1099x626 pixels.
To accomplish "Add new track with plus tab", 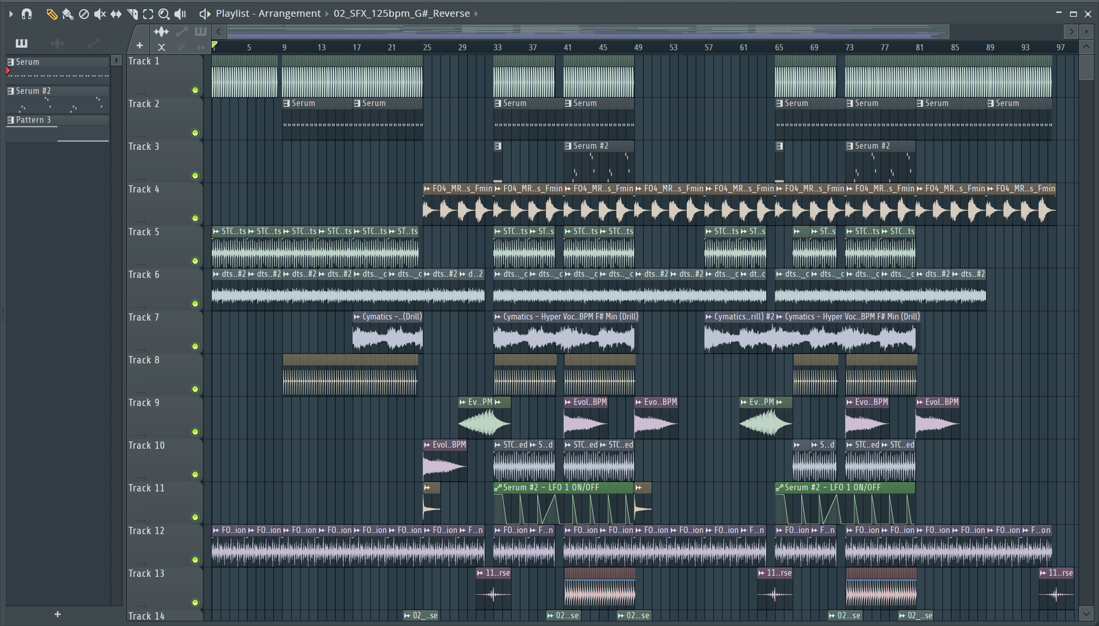I will pos(139,45).
